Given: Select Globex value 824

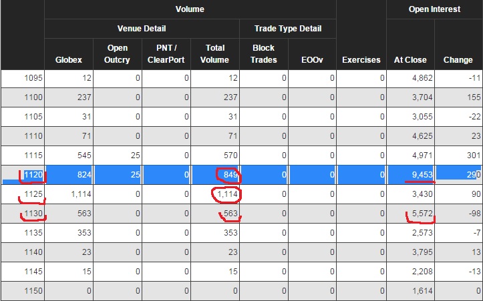Looking at the screenshot, I should [x=84, y=175].
